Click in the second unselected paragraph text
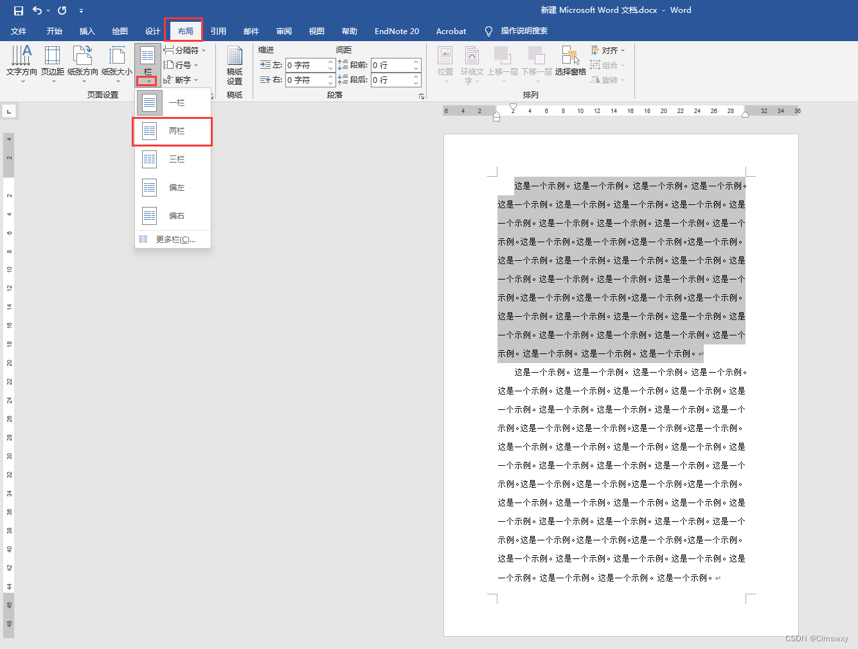Image resolution: width=858 pixels, height=649 pixels. pyautogui.click(x=621, y=474)
